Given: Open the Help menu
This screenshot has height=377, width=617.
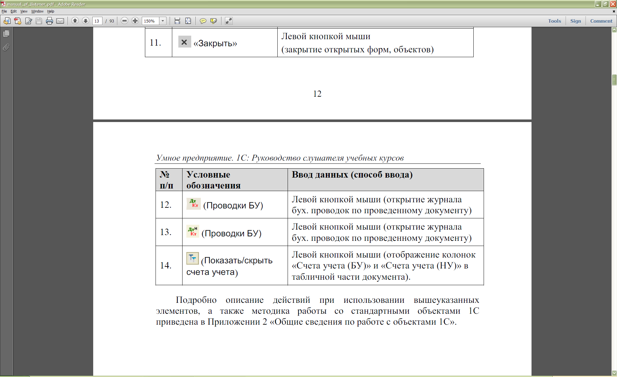Looking at the screenshot, I should click(51, 11).
